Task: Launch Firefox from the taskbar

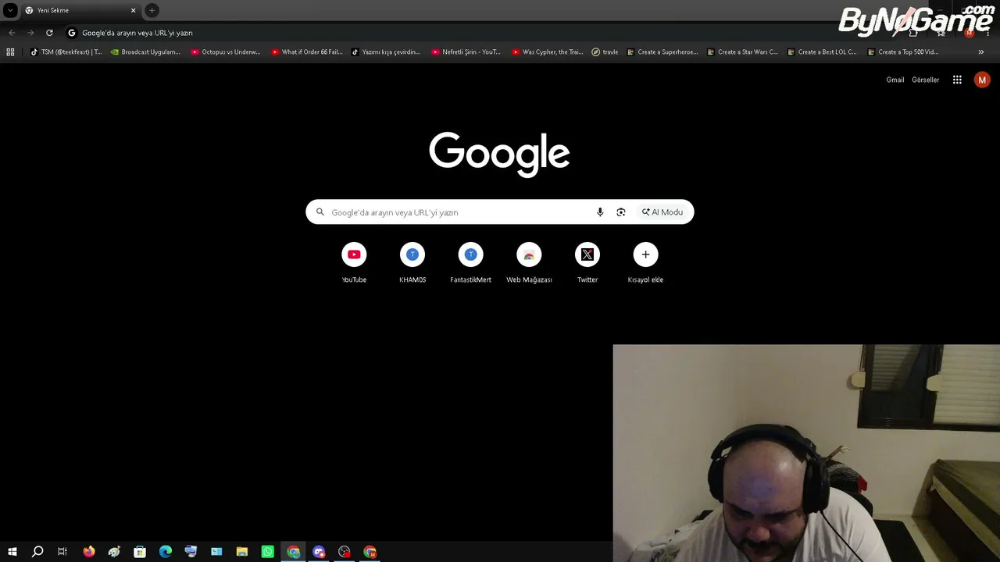Action: click(x=88, y=552)
